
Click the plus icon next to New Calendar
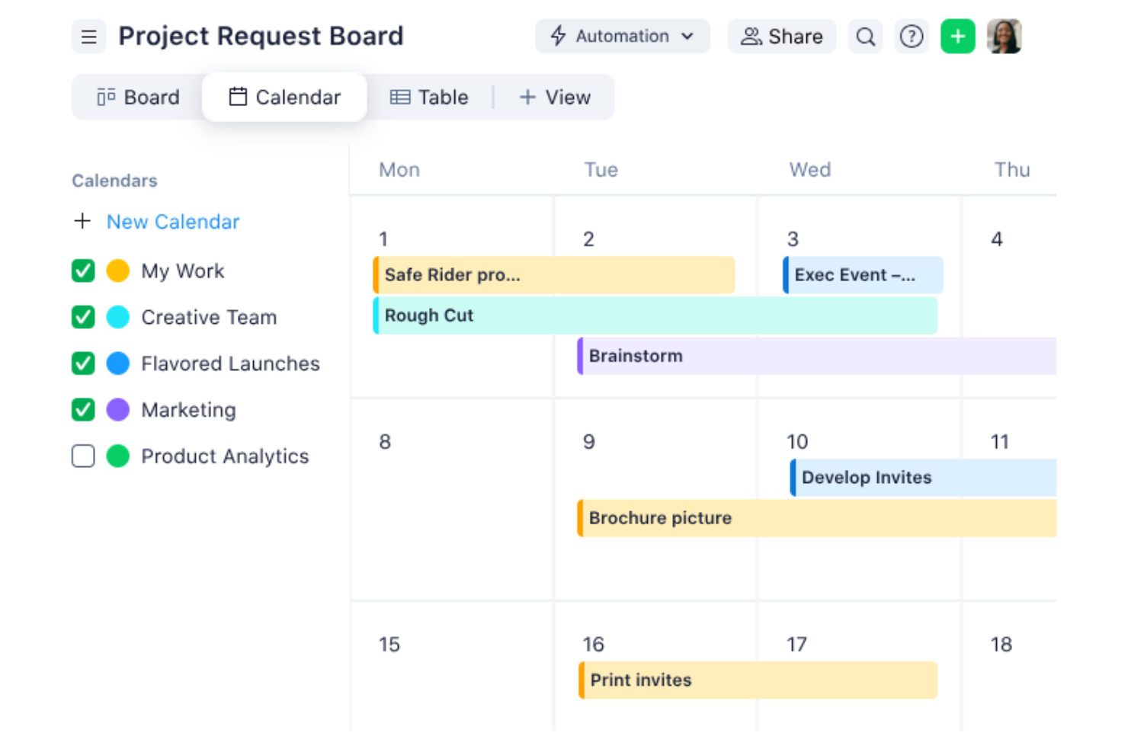pyautogui.click(x=82, y=221)
